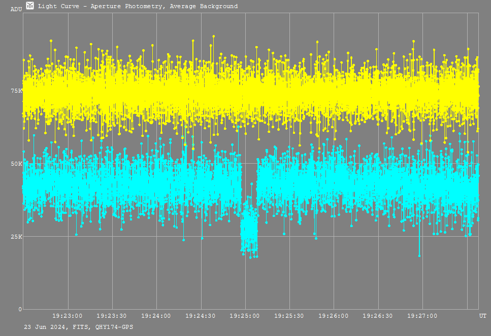Viewport: 491px width, 336px height.
Task: Click the title 'Light Curve - Aperture Photometry, Average Background'
Action: point(138,6)
